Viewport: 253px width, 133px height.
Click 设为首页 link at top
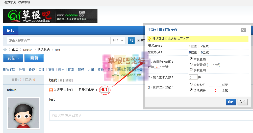pos(10,2)
